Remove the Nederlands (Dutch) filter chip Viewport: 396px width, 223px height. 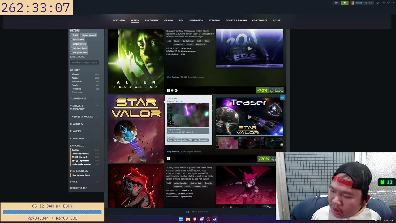click(x=80, y=48)
